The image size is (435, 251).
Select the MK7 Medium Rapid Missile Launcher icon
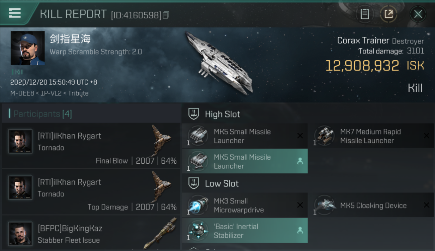324,136
